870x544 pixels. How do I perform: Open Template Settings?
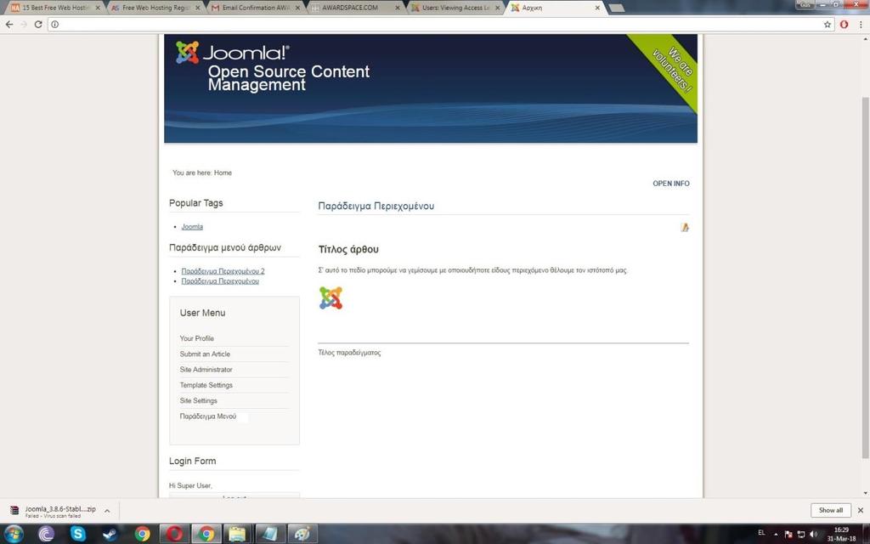206,385
